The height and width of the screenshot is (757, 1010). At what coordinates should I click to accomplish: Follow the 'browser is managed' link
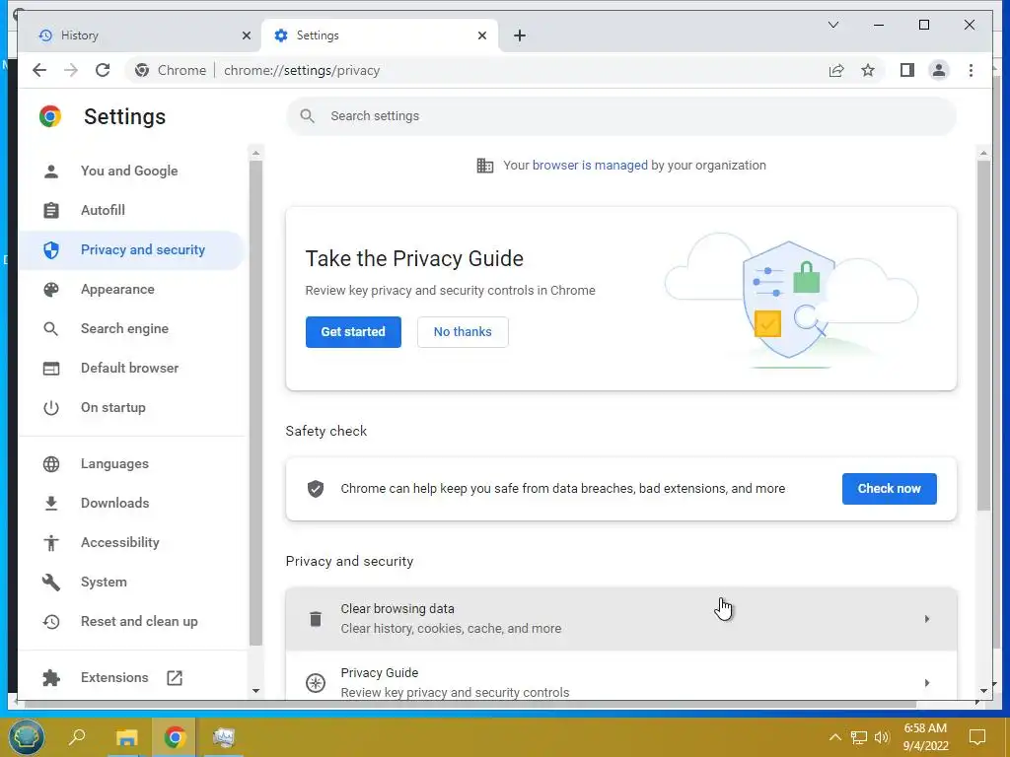[x=590, y=165]
